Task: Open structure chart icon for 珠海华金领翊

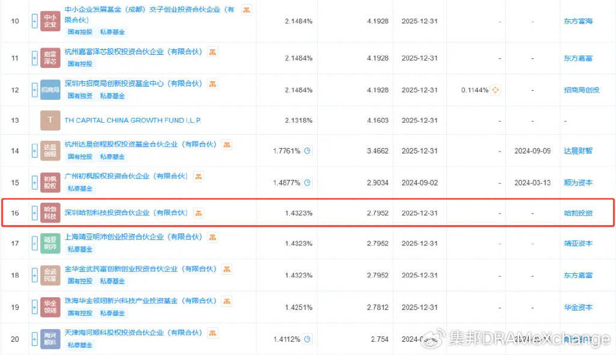Action: [227, 301]
